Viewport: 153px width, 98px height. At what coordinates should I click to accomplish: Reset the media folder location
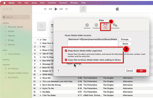pos(125,44)
